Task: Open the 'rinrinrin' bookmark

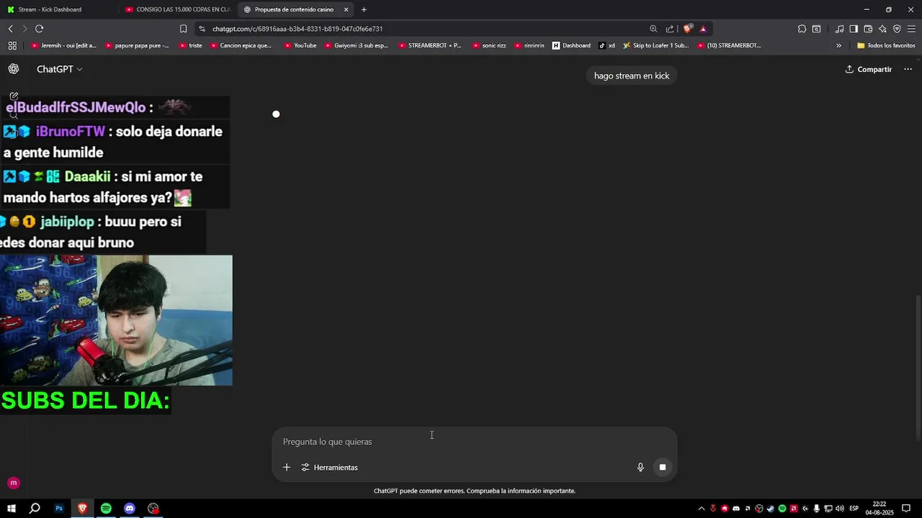Action: coord(529,45)
